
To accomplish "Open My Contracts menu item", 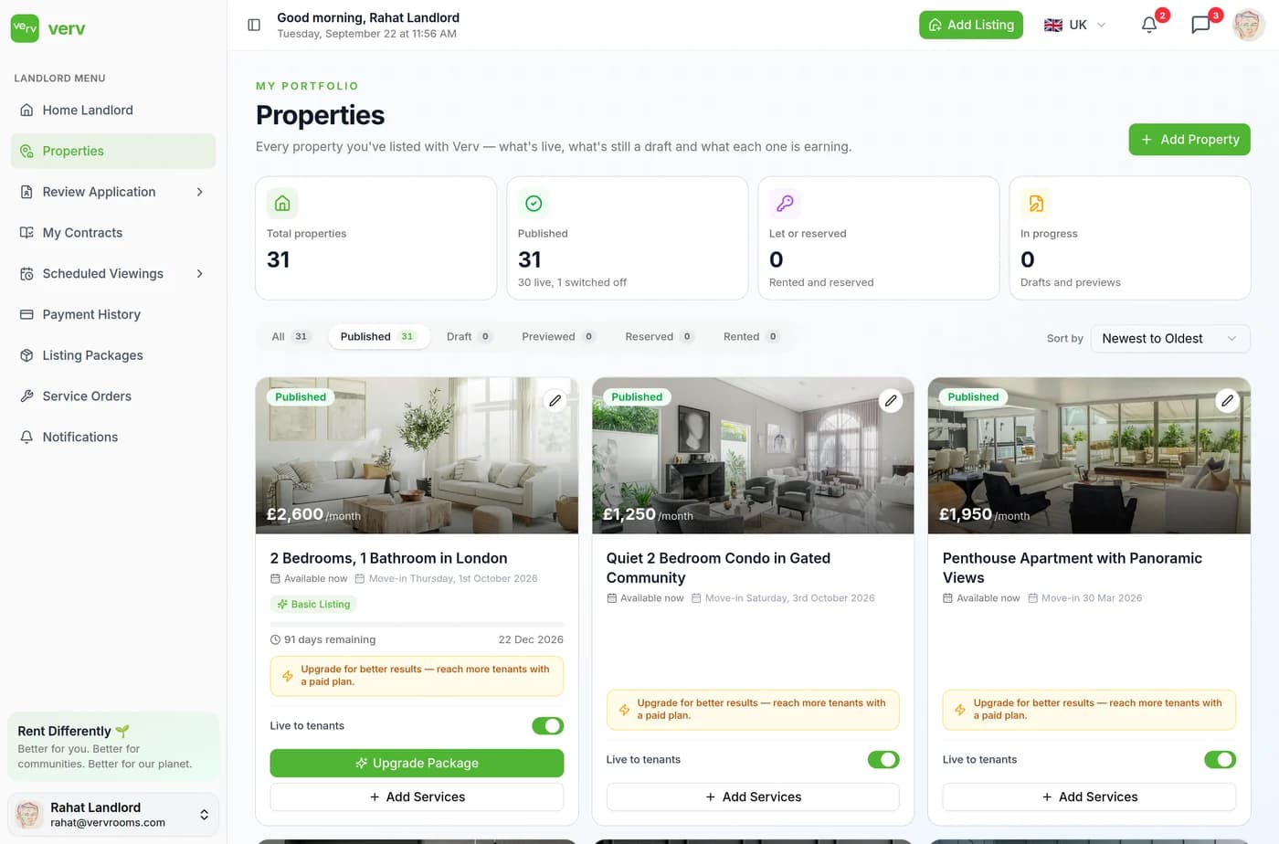I will coord(113,232).
